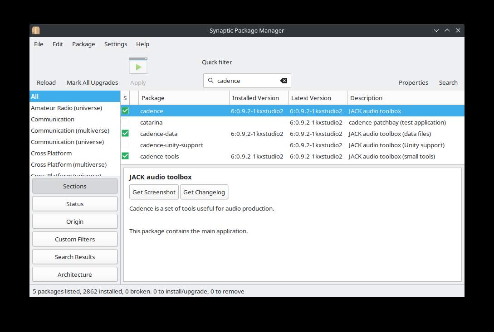Image resolution: width=494 pixels, height=332 pixels.
Task: Toggle the cadence-data status checkbox
Action: click(x=125, y=134)
